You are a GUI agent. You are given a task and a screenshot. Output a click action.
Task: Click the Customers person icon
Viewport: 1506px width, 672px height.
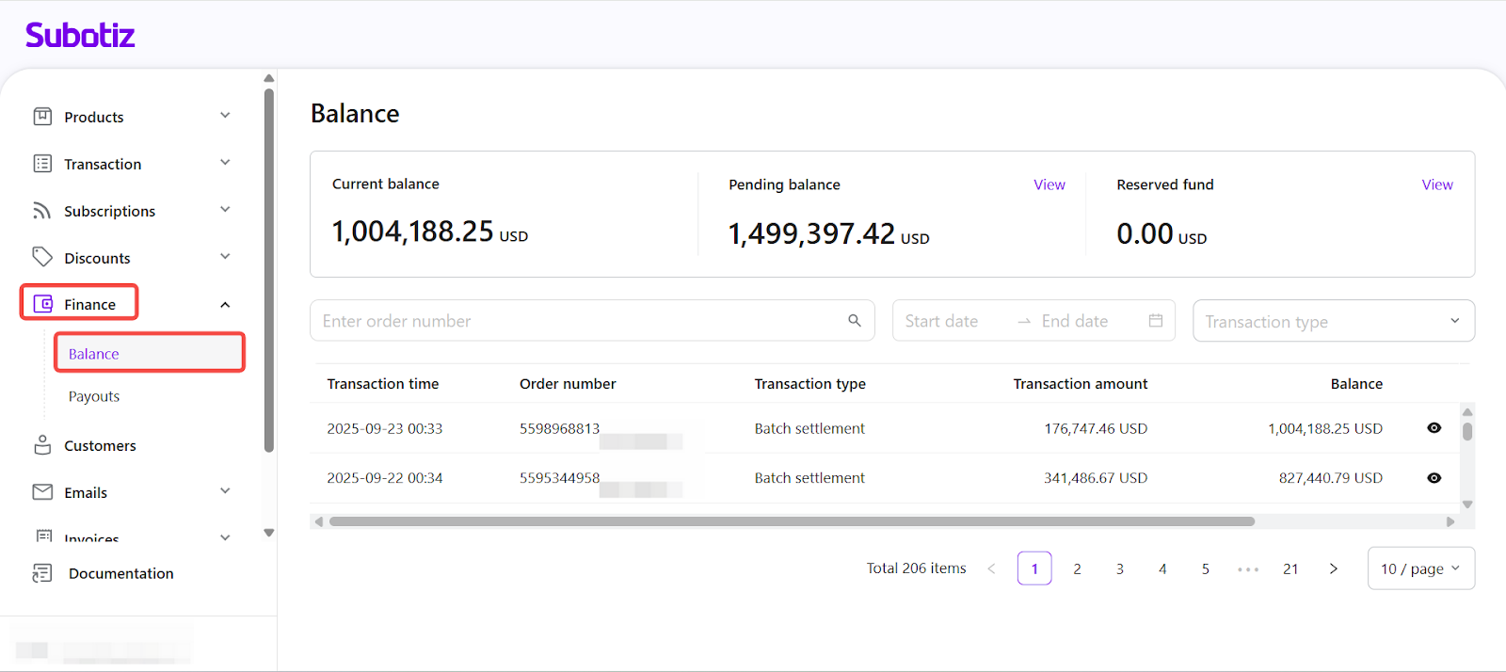(42, 445)
